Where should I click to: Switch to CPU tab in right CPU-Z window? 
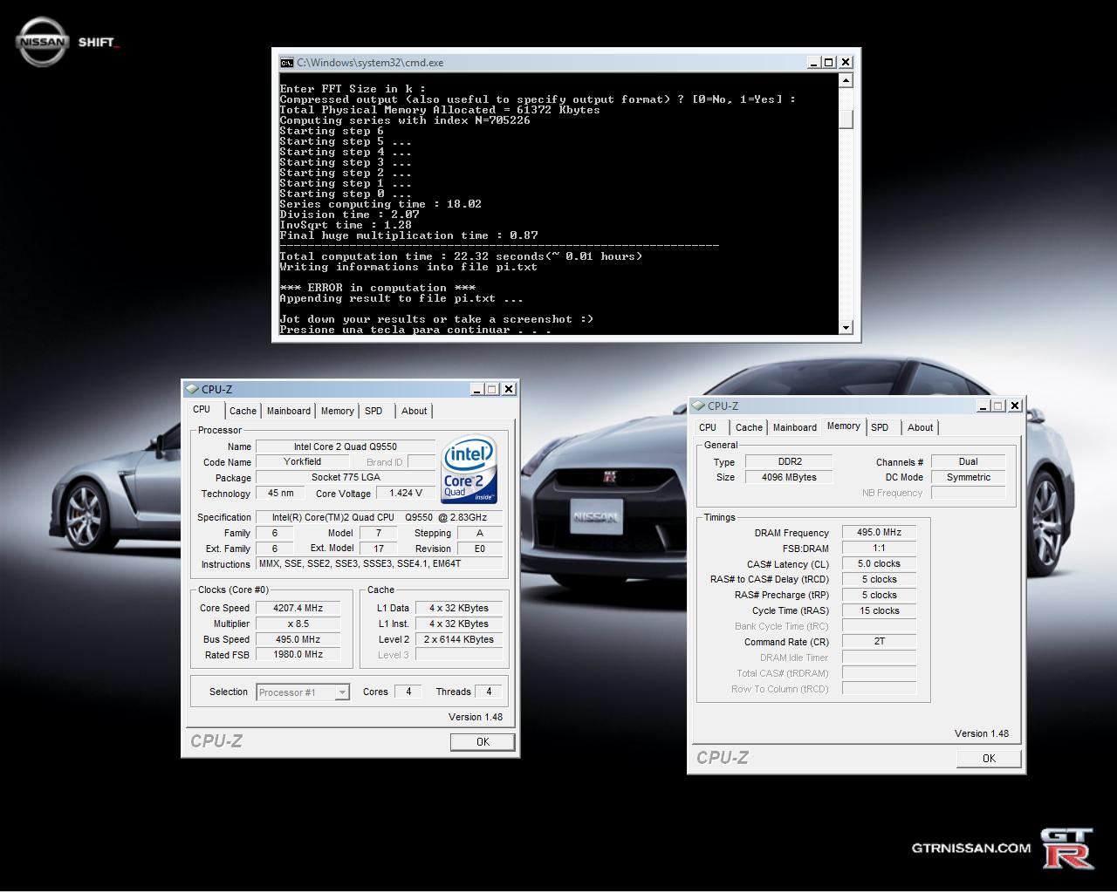pos(708,427)
